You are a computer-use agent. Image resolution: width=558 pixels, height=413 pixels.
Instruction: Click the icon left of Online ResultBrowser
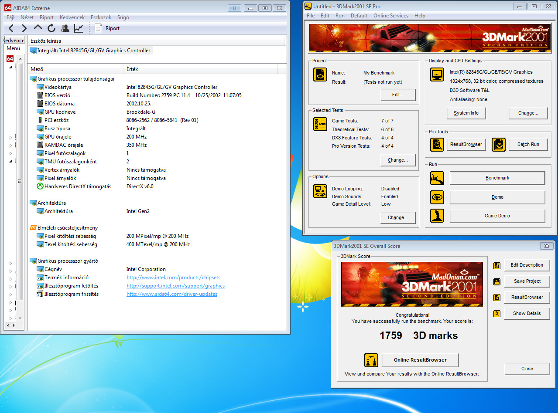[x=371, y=360]
